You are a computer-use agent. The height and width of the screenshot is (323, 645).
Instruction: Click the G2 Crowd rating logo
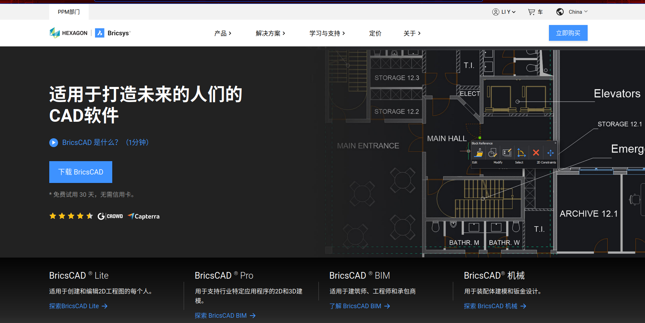(110, 216)
